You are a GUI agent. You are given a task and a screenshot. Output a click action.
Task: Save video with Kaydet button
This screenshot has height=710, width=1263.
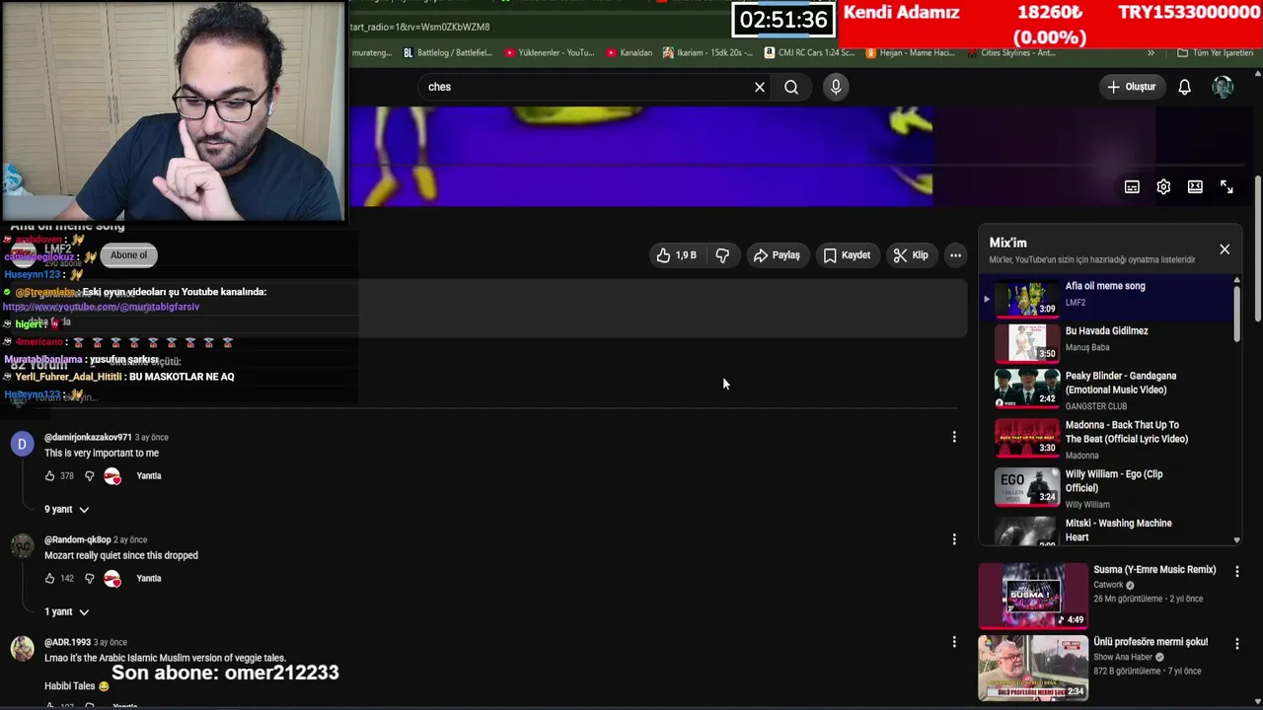point(847,255)
